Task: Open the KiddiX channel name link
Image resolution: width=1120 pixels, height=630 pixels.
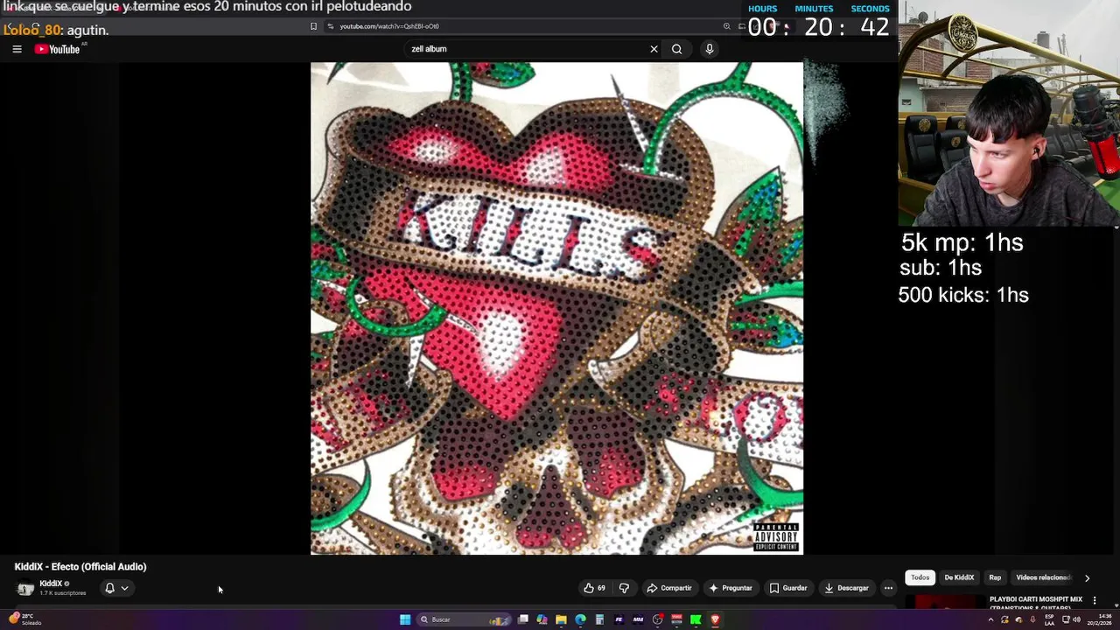Action: (x=51, y=584)
